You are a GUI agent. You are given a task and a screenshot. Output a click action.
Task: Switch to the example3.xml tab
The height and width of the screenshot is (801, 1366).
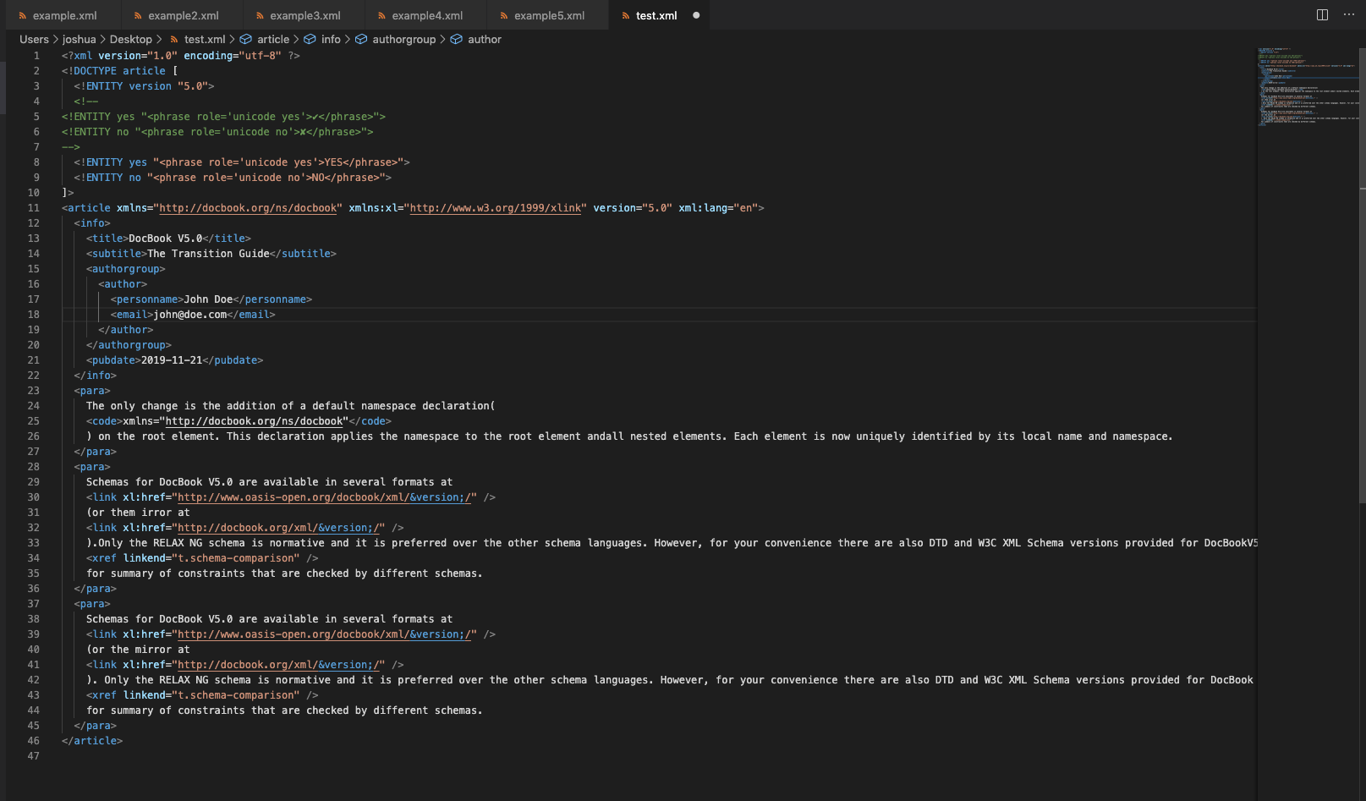(x=304, y=14)
